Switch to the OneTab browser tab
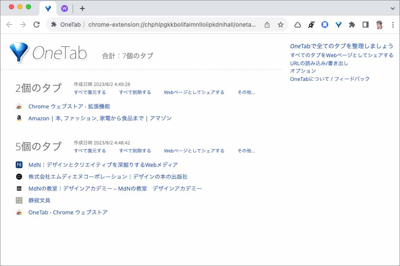Viewport: 400px width, 266px height. coord(48,8)
